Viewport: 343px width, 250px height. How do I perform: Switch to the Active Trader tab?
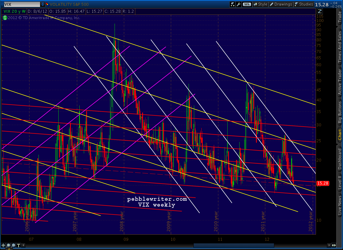pyautogui.click(x=340, y=82)
